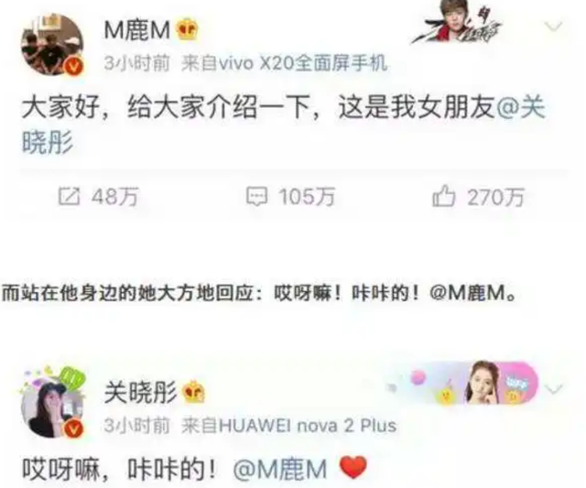Expand the options chevron on 关晓彤's post
Image resolution: width=586 pixels, height=488 pixels.
click(x=553, y=388)
